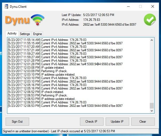Clear the activity log with Clear button
This screenshot has width=161, height=136.
pos(143,122)
